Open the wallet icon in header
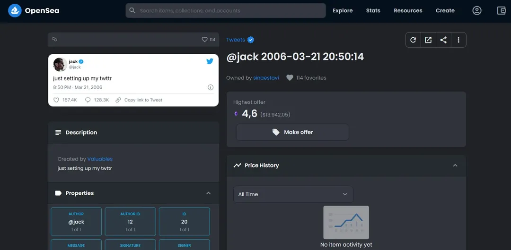Image resolution: width=511 pixels, height=250 pixels. (502, 10)
